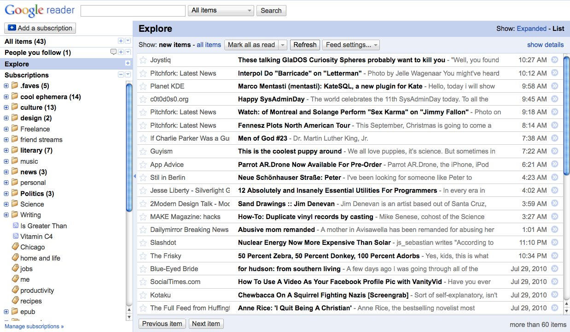This screenshot has height=332, width=570.
Task: Select People you follow in the sidebar
Action: point(38,53)
